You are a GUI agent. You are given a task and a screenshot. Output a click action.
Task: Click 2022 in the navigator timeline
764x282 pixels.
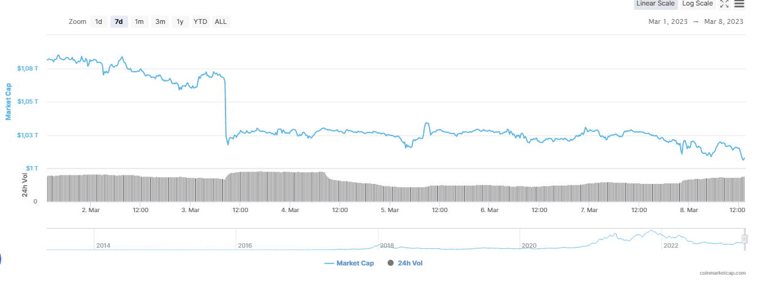(671, 245)
